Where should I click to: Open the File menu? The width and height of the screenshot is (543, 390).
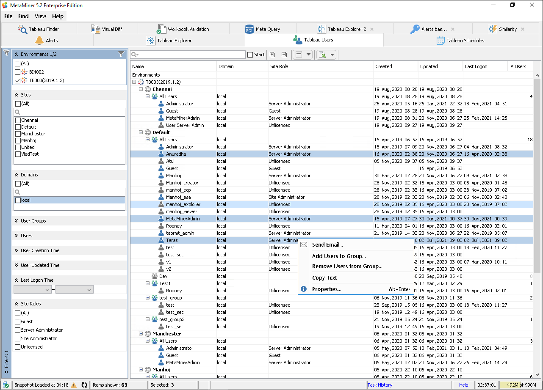click(8, 16)
